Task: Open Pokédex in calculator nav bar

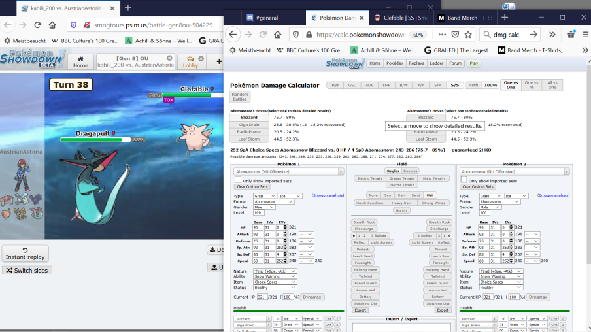Action: [395, 63]
